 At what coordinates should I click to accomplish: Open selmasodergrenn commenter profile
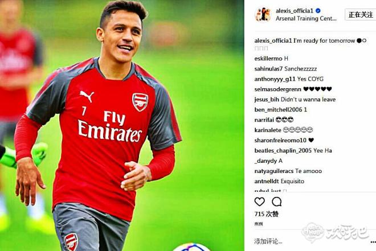click(x=277, y=89)
